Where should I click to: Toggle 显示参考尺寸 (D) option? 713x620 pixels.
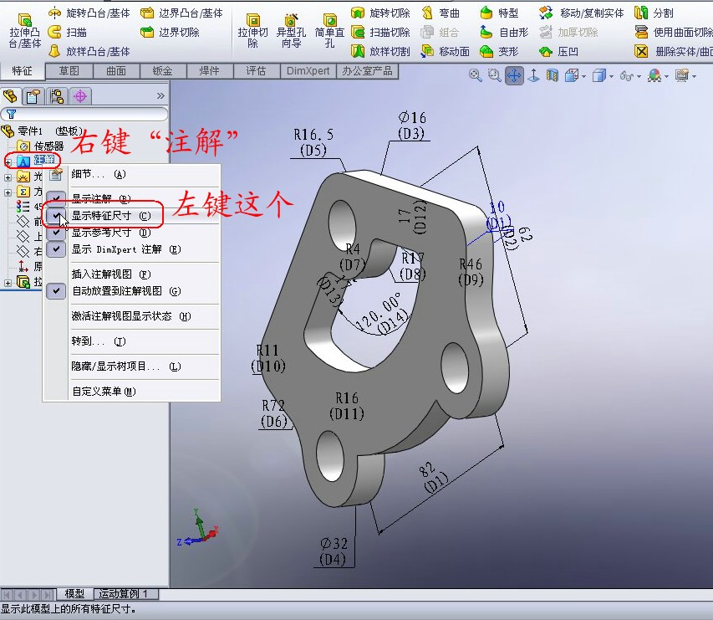pyautogui.click(x=111, y=233)
